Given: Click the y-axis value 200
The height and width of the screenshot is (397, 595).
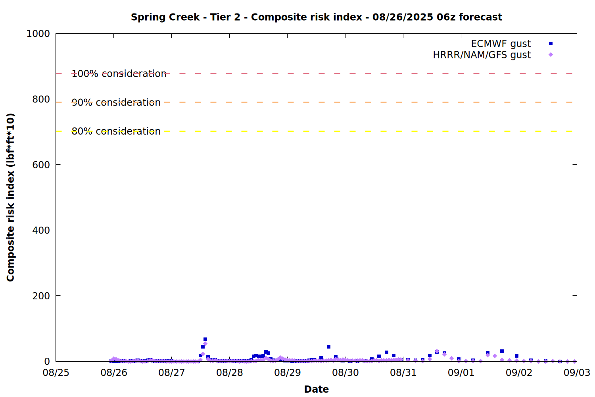Looking at the screenshot, I should click(41, 296).
